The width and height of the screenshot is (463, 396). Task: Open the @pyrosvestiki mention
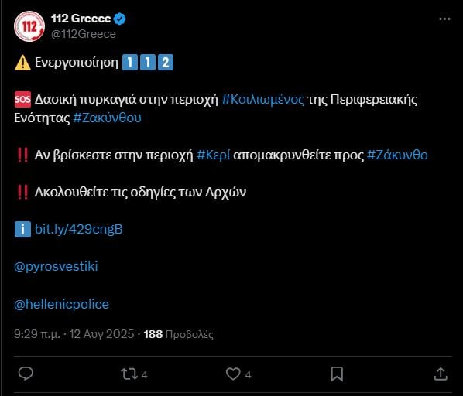pos(56,266)
